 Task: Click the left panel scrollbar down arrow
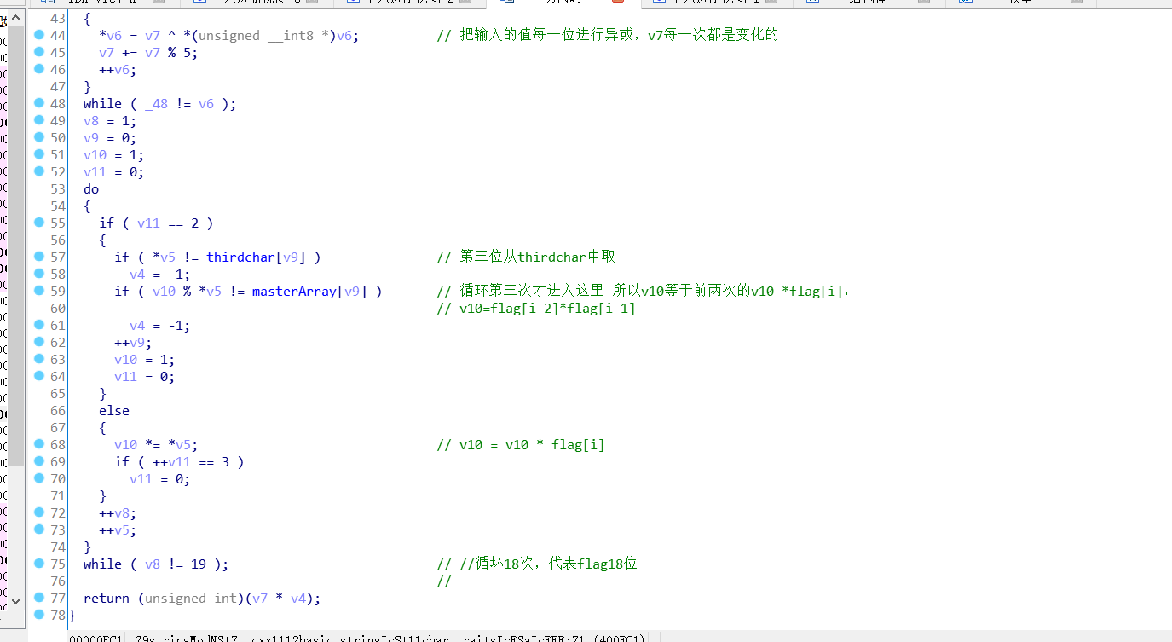(15, 599)
